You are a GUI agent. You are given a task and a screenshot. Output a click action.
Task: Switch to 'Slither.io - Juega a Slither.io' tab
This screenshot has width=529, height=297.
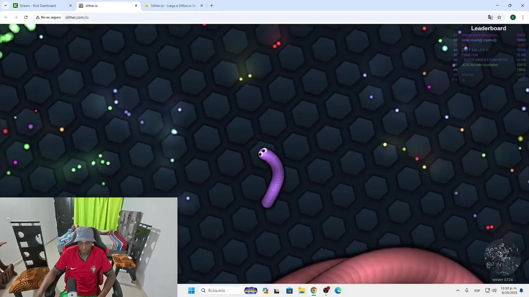pyautogui.click(x=173, y=6)
